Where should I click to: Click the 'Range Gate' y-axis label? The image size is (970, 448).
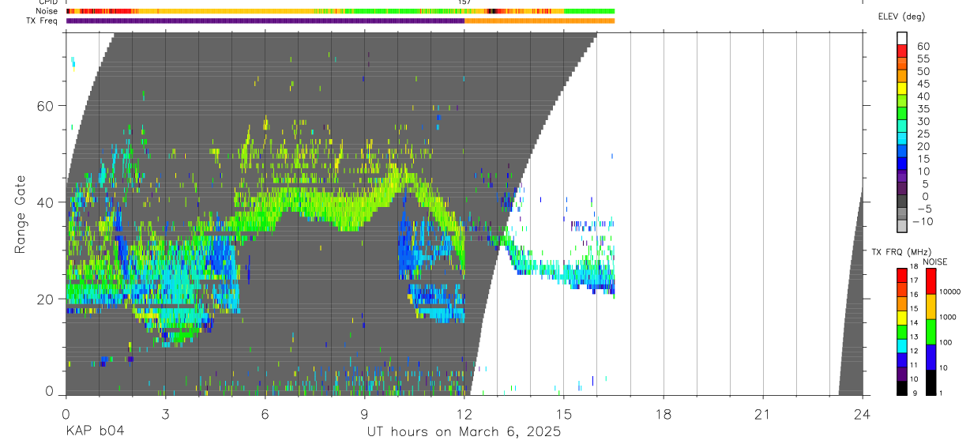point(21,214)
